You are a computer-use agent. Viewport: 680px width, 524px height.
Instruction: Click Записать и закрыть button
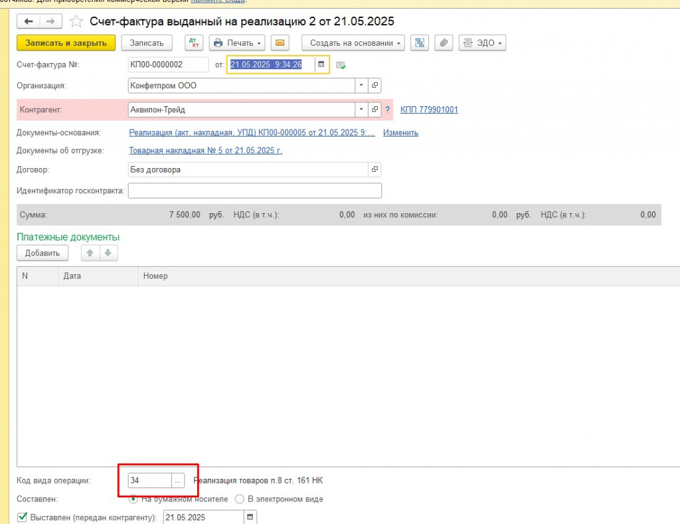click(66, 43)
